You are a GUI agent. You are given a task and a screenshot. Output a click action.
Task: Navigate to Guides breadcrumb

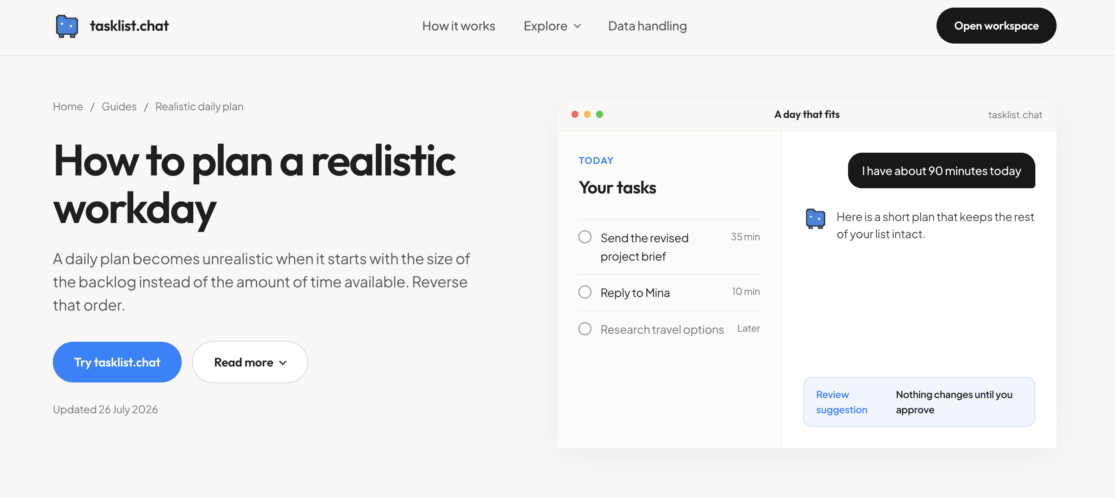coord(119,106)
